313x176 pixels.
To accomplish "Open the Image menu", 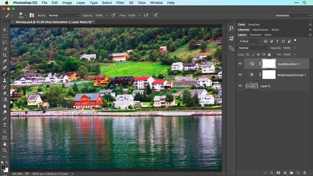I will (67, 2).
